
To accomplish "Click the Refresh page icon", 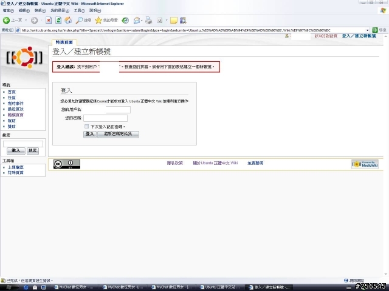I will [x=58, y=20].
